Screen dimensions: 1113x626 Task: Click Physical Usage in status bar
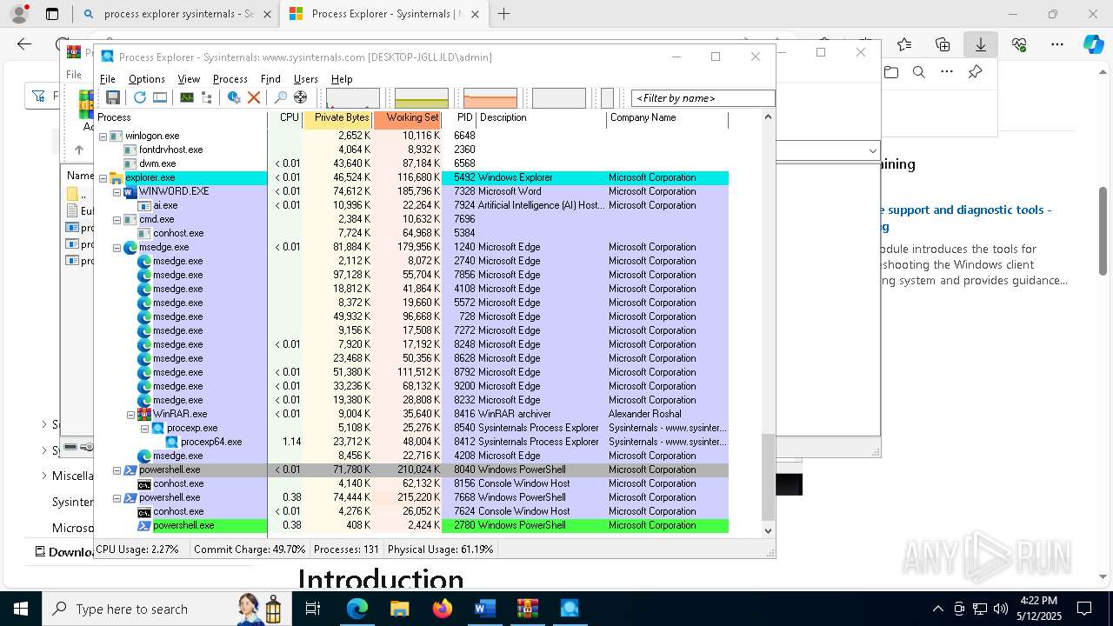[440, 549]
